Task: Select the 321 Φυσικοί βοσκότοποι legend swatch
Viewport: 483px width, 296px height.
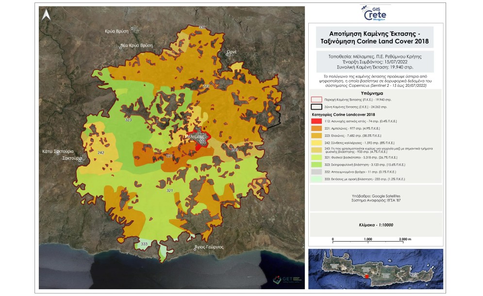Action: click(316, 158)
